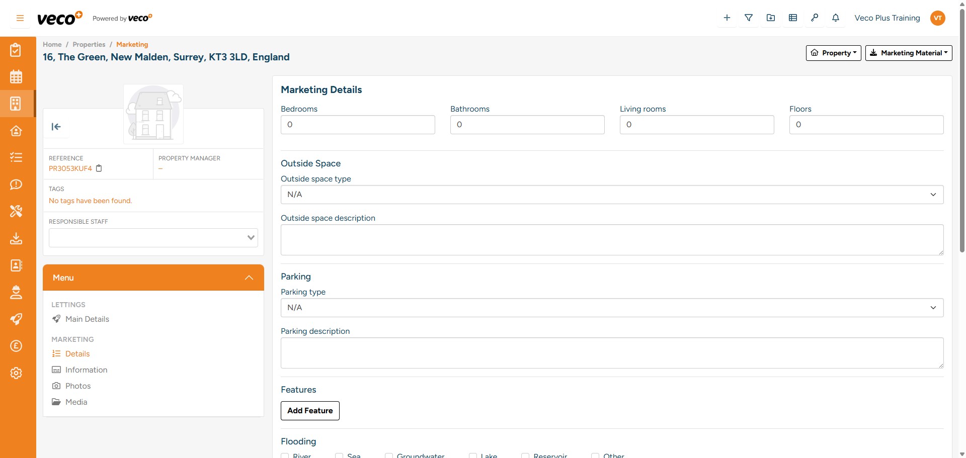966x458 pixels.
Task: Expand the Marketing Material dropdown button
Action: pyautogui.click(x=909, y=53)
